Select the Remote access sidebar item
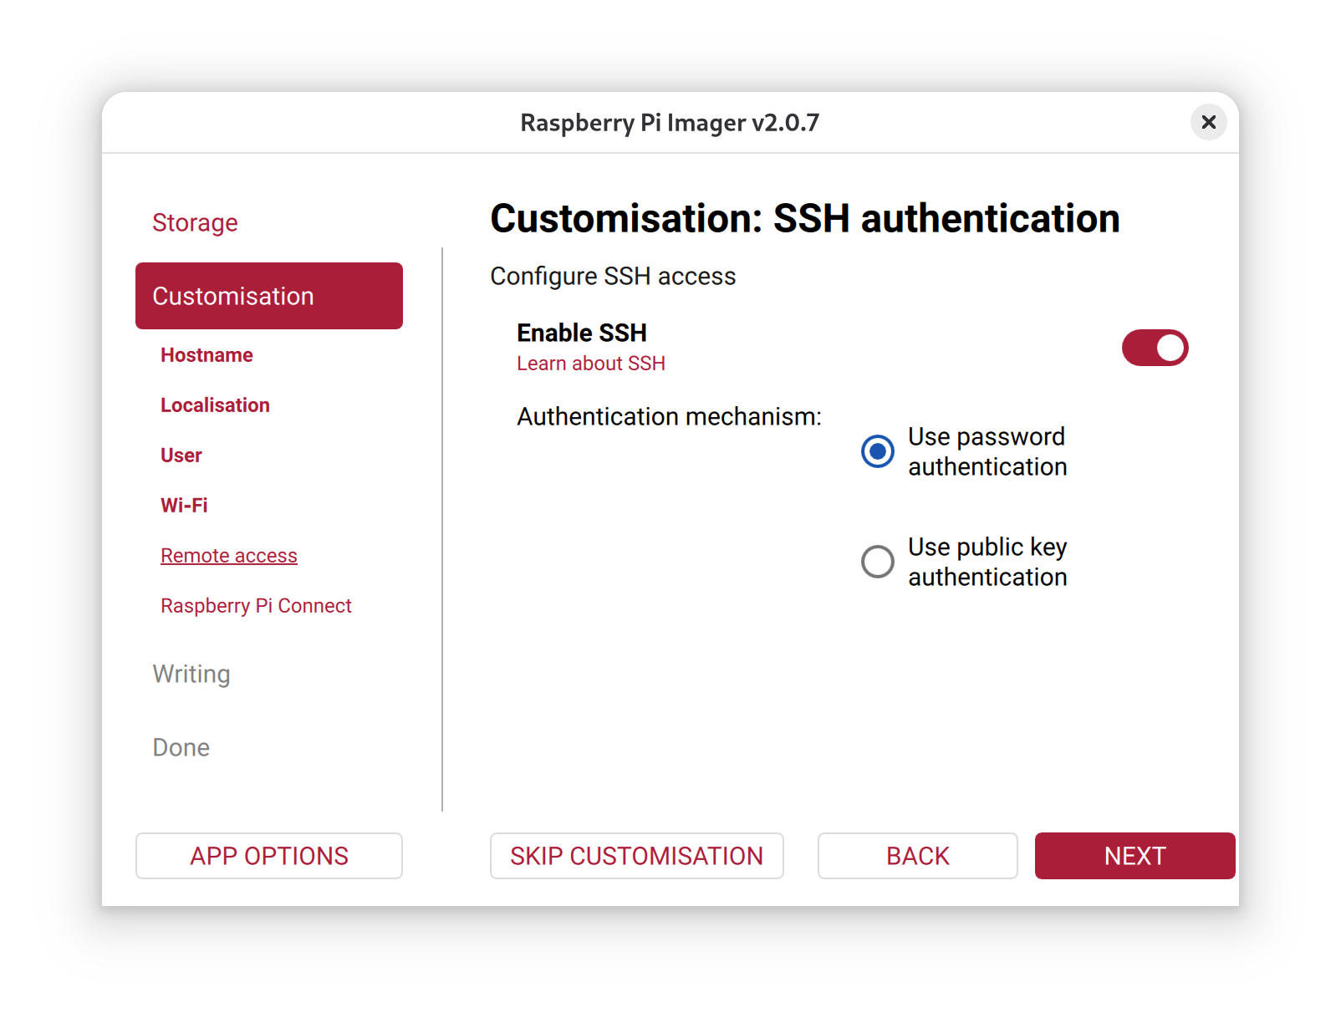The image size is (1341, 1018). [229, 556]
